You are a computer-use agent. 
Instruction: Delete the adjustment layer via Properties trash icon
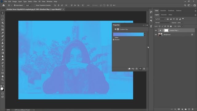[144, 69]
